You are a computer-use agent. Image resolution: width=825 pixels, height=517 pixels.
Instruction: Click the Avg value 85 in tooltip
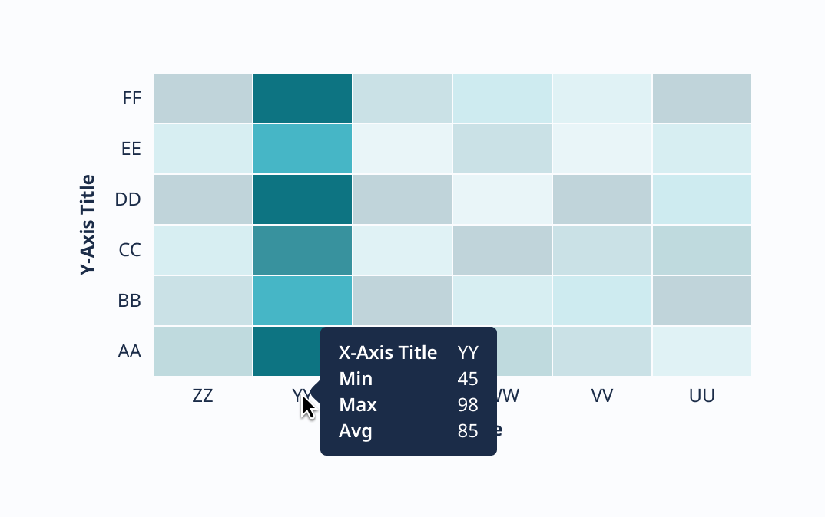tap(467, 431)
